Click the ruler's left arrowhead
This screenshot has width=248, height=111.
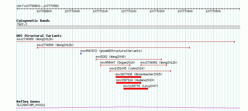pyautogui.click(x=17, y=9)
